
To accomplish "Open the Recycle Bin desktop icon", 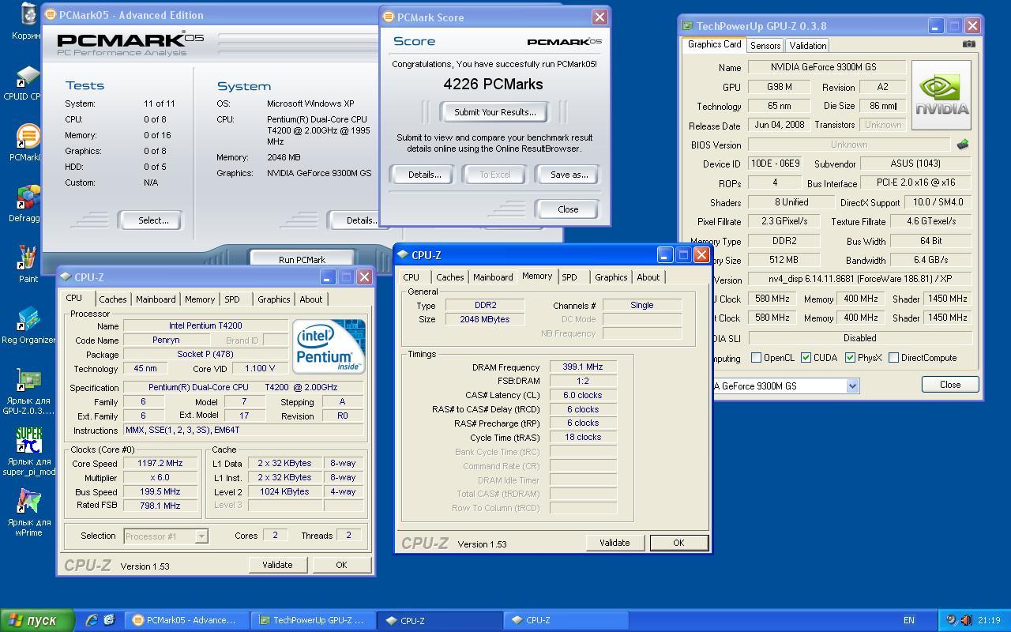I will click(28, 14).
